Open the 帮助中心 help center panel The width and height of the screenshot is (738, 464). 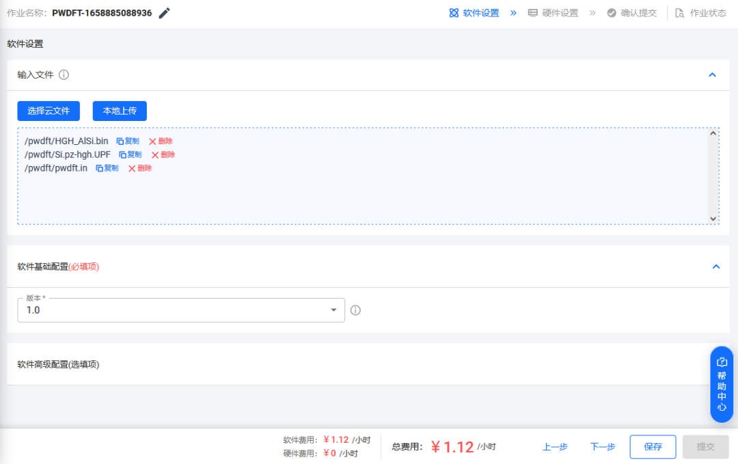[x=722, y=383]
